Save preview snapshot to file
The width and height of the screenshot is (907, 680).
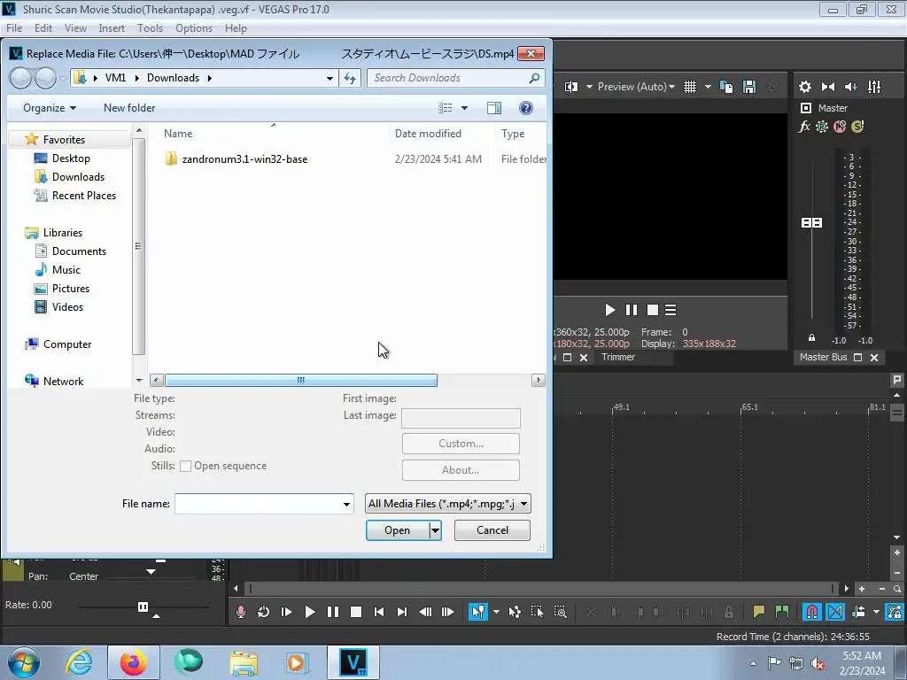pos(749,87)
